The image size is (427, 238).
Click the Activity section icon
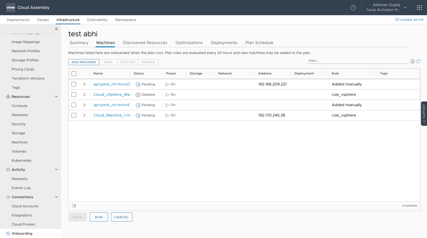8,170
